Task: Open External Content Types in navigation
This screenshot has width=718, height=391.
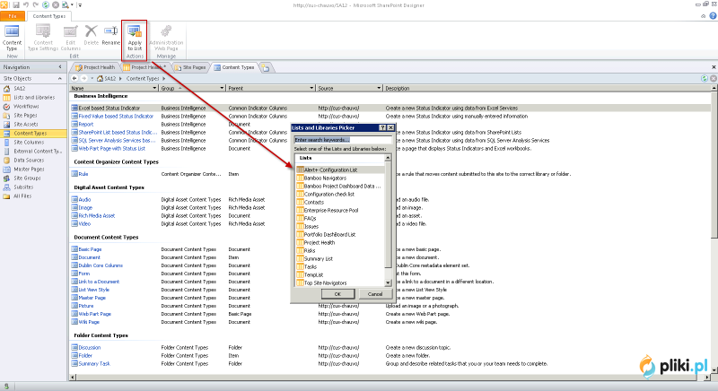Action: pyautogui.click(x=38, y=151)
